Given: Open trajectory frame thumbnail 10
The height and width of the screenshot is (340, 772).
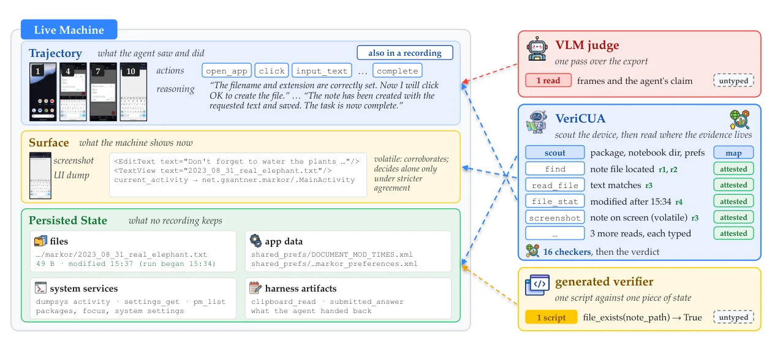Looking at the screenshot, I should click(133, 91).
